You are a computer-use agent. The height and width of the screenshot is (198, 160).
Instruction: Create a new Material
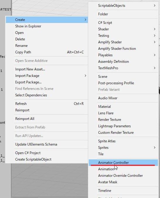123,107
